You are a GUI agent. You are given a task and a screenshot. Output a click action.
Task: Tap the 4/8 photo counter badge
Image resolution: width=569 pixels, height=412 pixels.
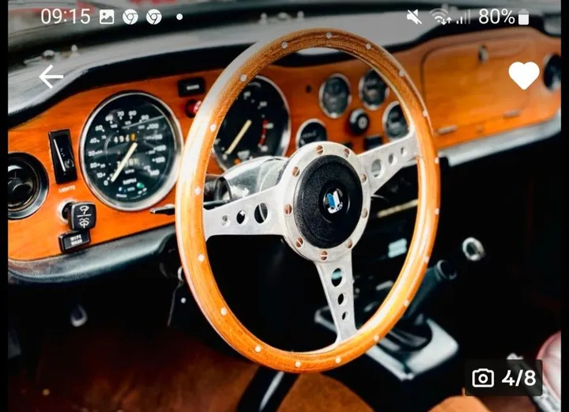click(503, 378)
